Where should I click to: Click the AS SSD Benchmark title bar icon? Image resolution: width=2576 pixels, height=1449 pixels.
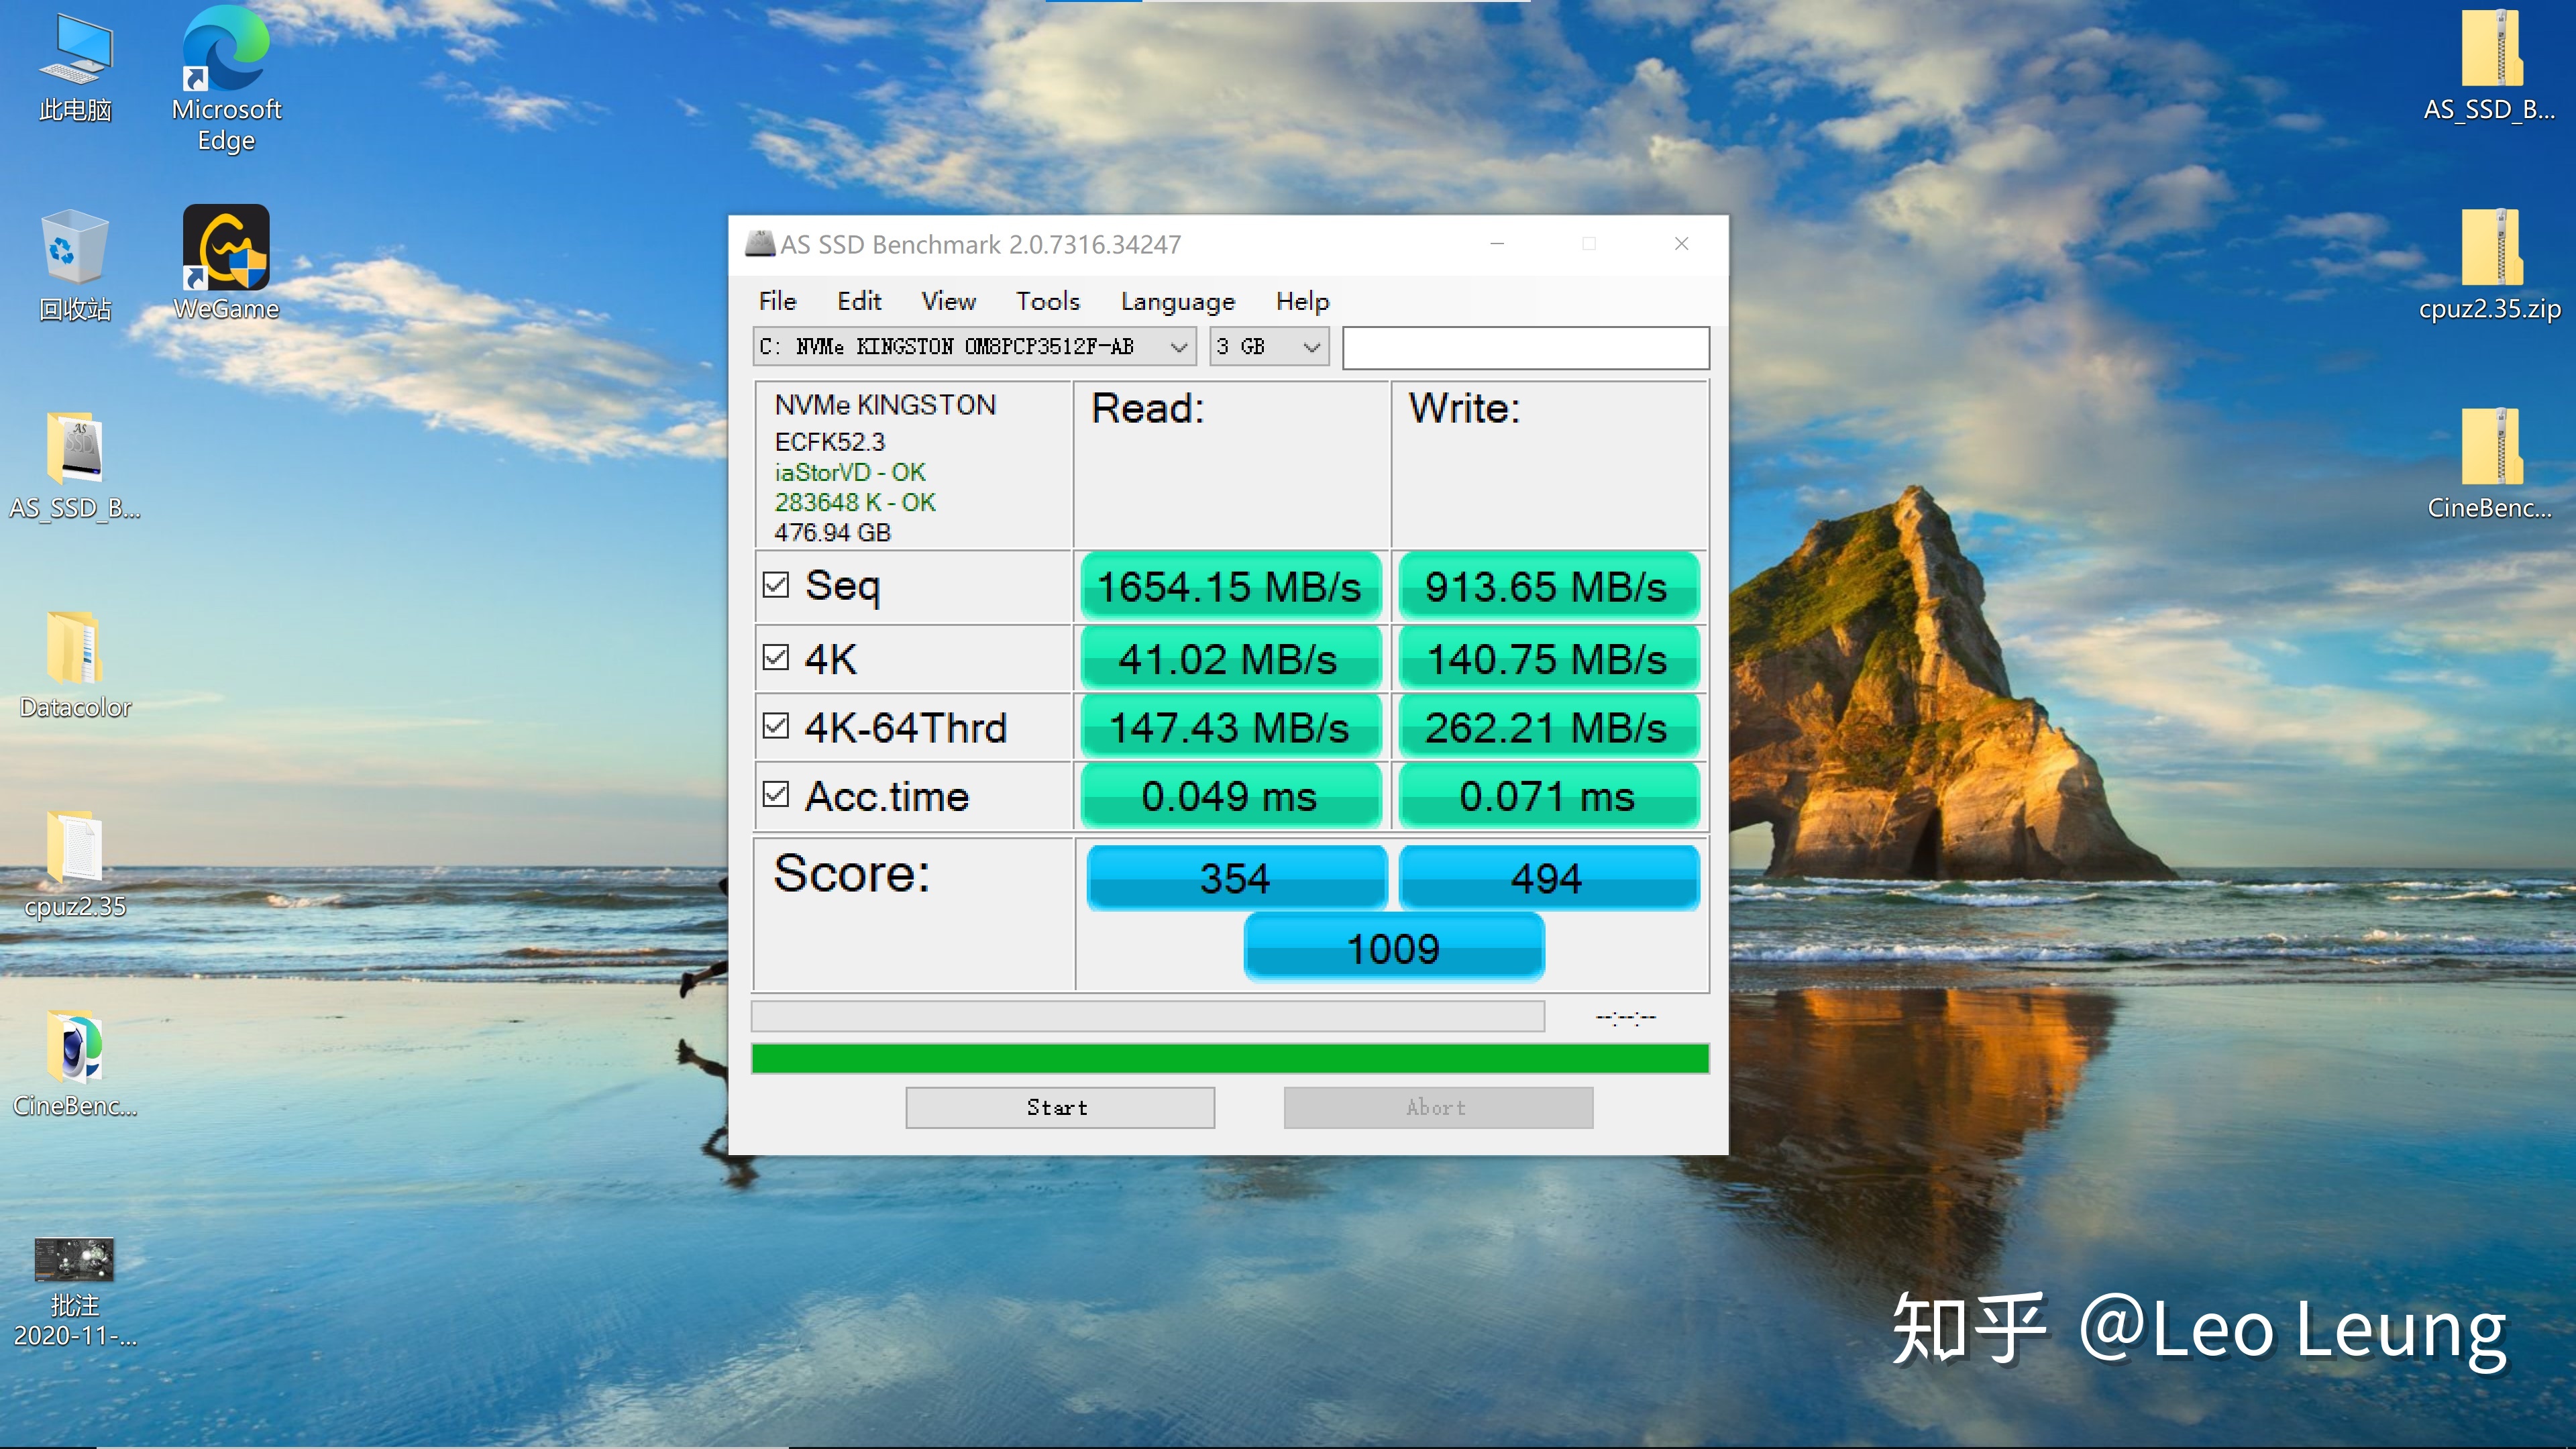[760, 244]
